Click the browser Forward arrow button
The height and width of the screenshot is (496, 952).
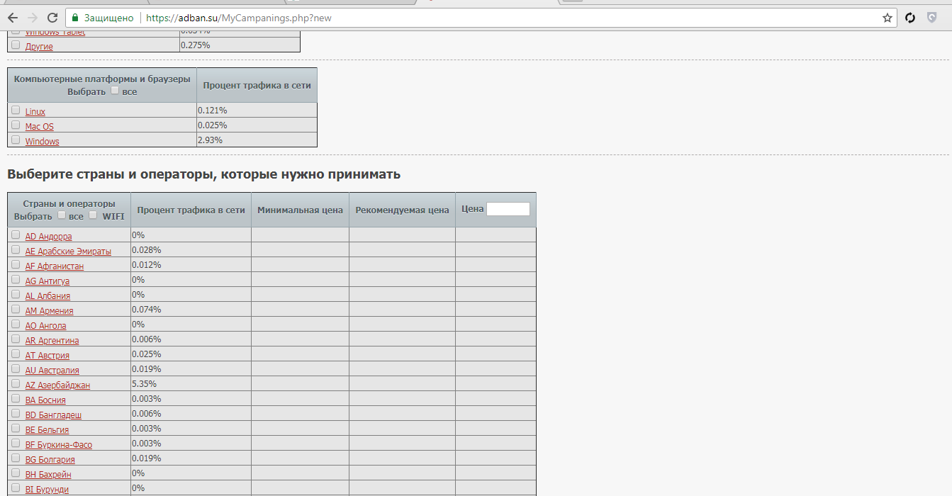coord(32,18)
